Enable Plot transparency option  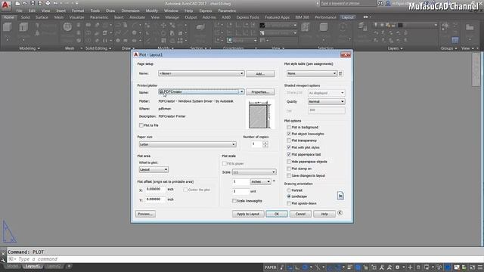click(x=289, y=141)
